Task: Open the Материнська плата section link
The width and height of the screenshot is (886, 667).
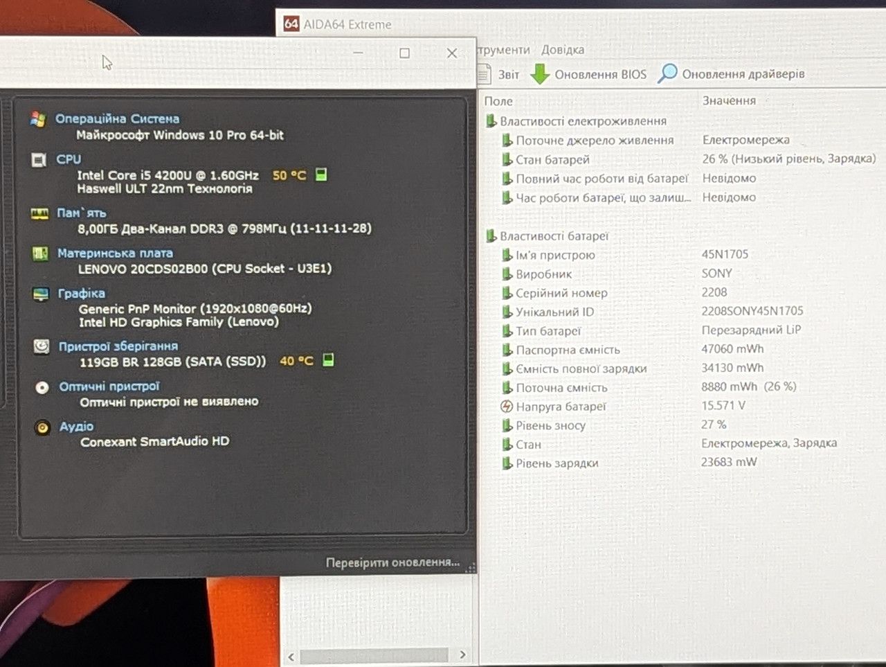Action: (x=115, y=254)
